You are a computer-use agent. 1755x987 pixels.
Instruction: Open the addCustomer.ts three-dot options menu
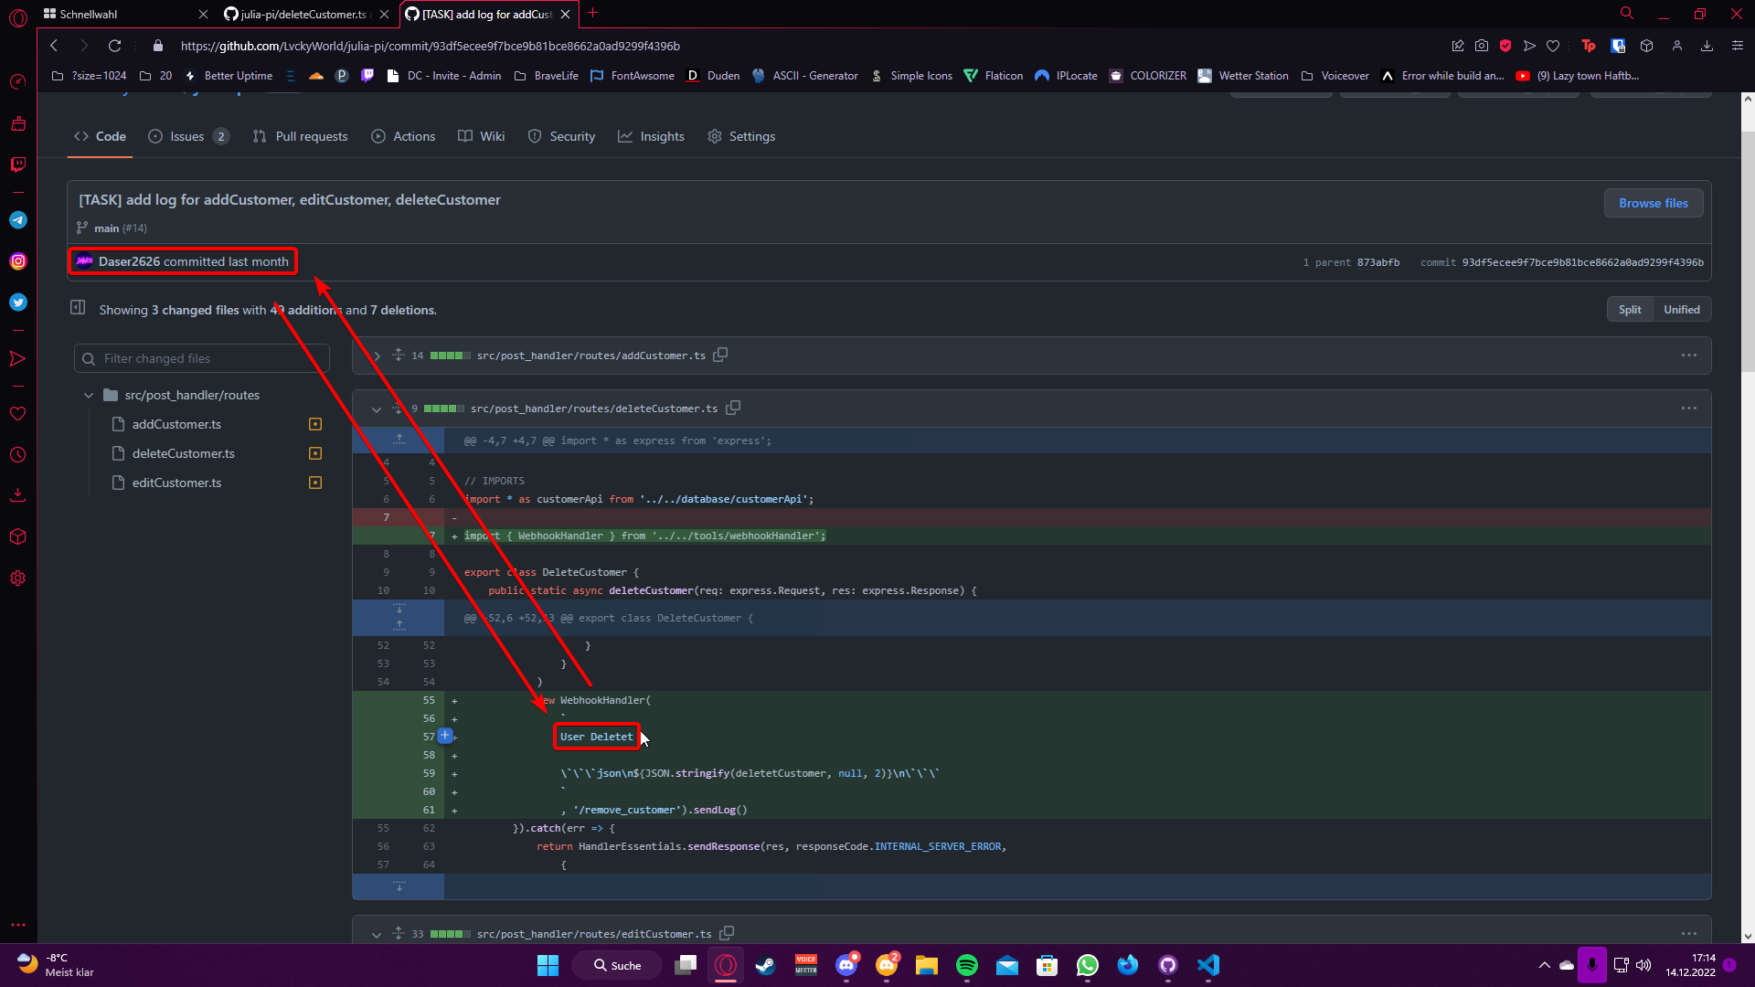point(1688,356)
